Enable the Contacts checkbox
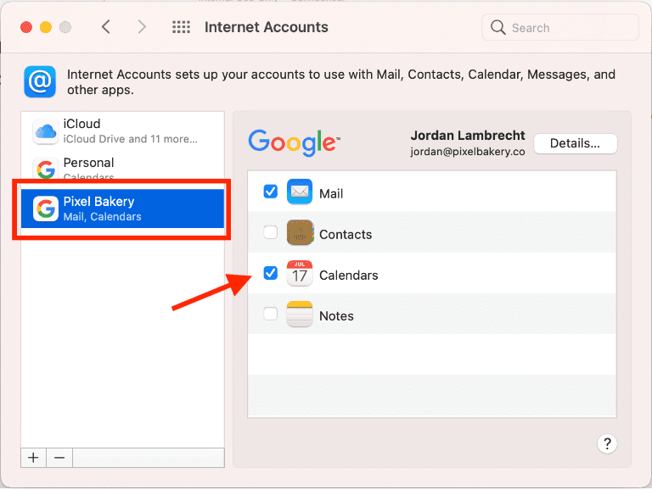The height and width of the screenshot is (490, 652). pyautogui.click(x=270, y=232)
